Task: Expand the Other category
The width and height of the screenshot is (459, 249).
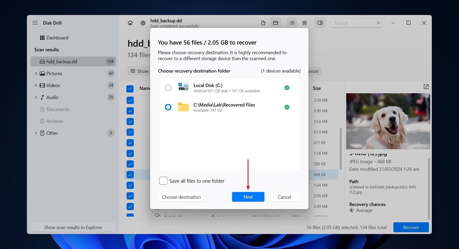Action: point(36,133)
